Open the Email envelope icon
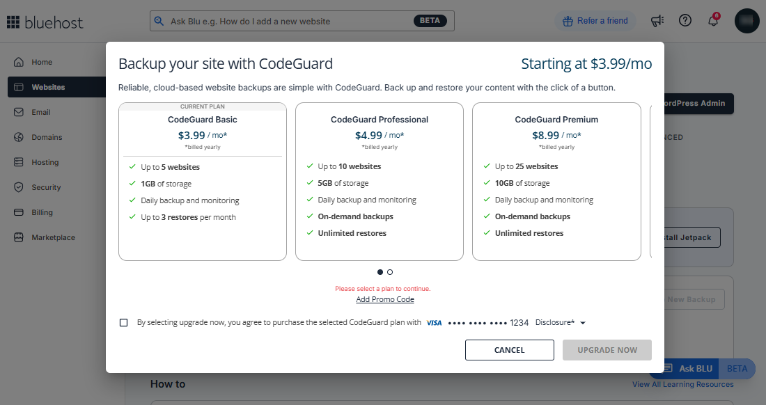The height and width of the screenshot is (405, 766). tap(19, 111)
